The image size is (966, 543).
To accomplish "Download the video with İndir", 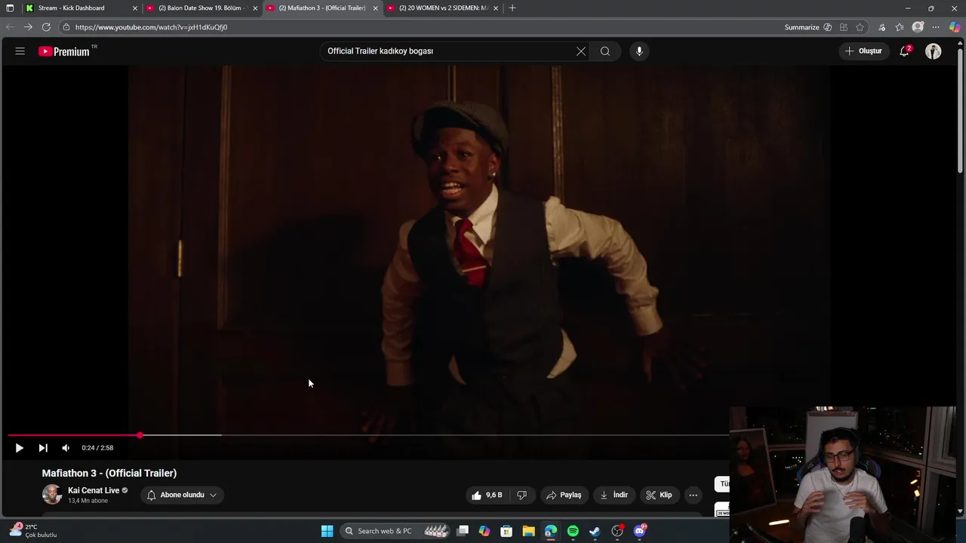I will (x=614, y=495).
